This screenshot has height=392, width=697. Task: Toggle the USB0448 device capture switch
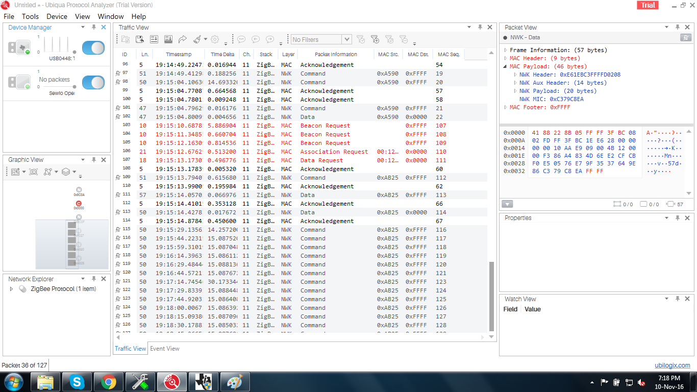point(93,48)
